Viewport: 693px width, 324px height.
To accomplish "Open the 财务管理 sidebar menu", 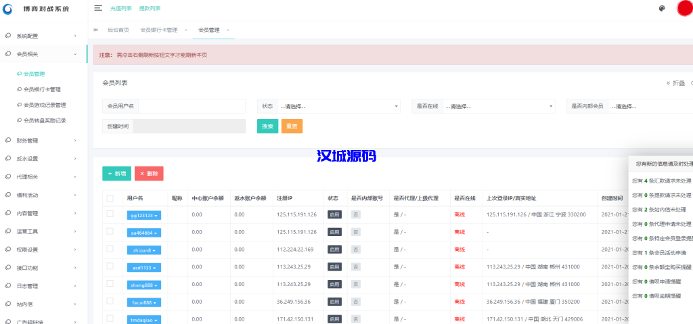I will (x=44, y=141).
